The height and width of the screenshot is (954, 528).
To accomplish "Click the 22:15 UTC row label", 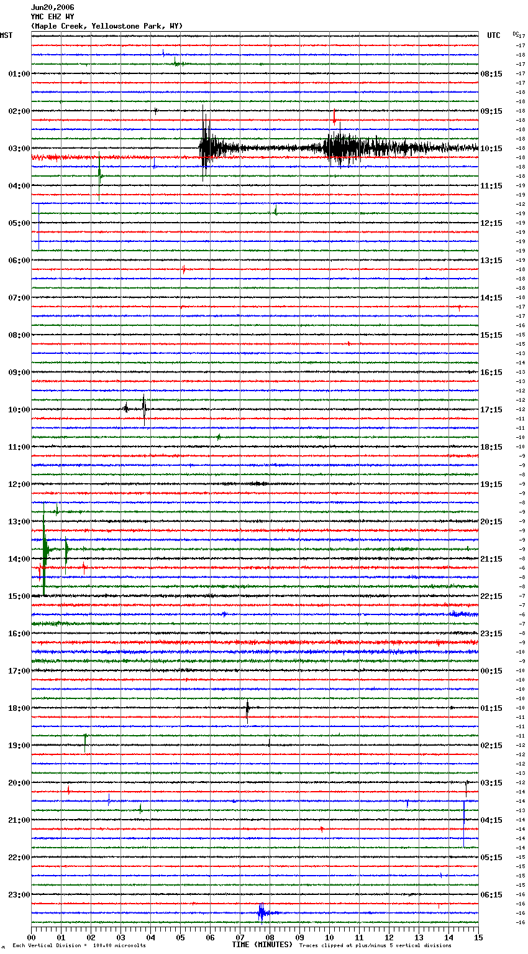I will pos(491,596).
